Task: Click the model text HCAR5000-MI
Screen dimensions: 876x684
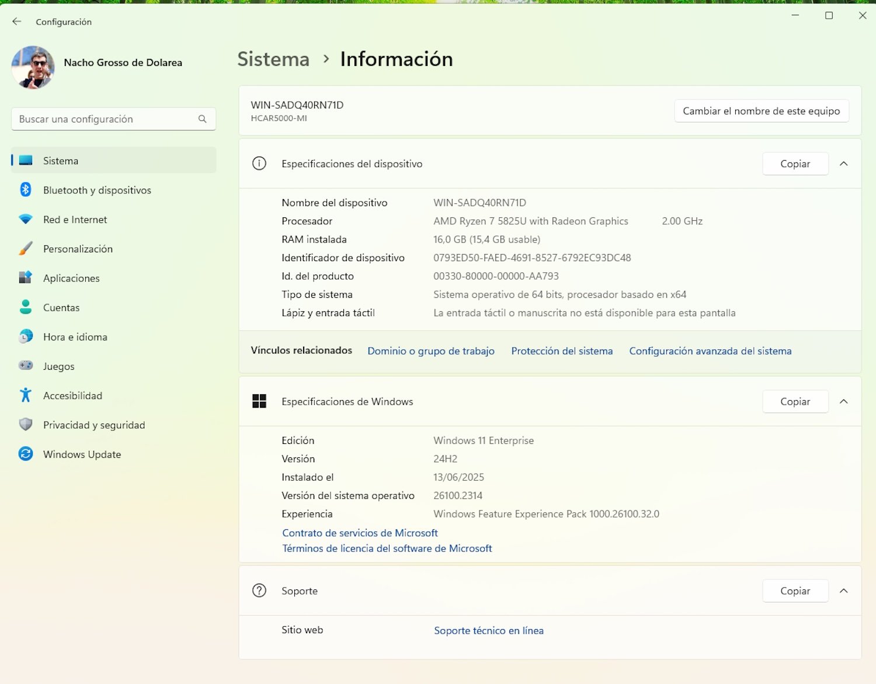Action: tap(279, 118)
